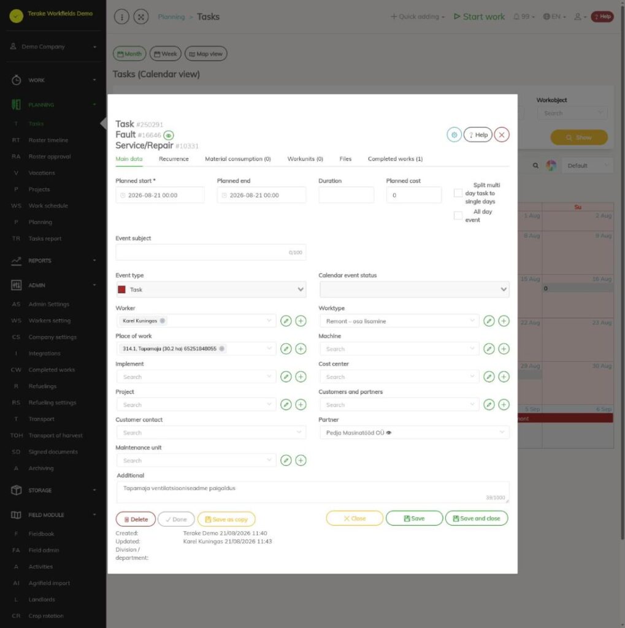Add a new Place of work

tap(301, 349)
